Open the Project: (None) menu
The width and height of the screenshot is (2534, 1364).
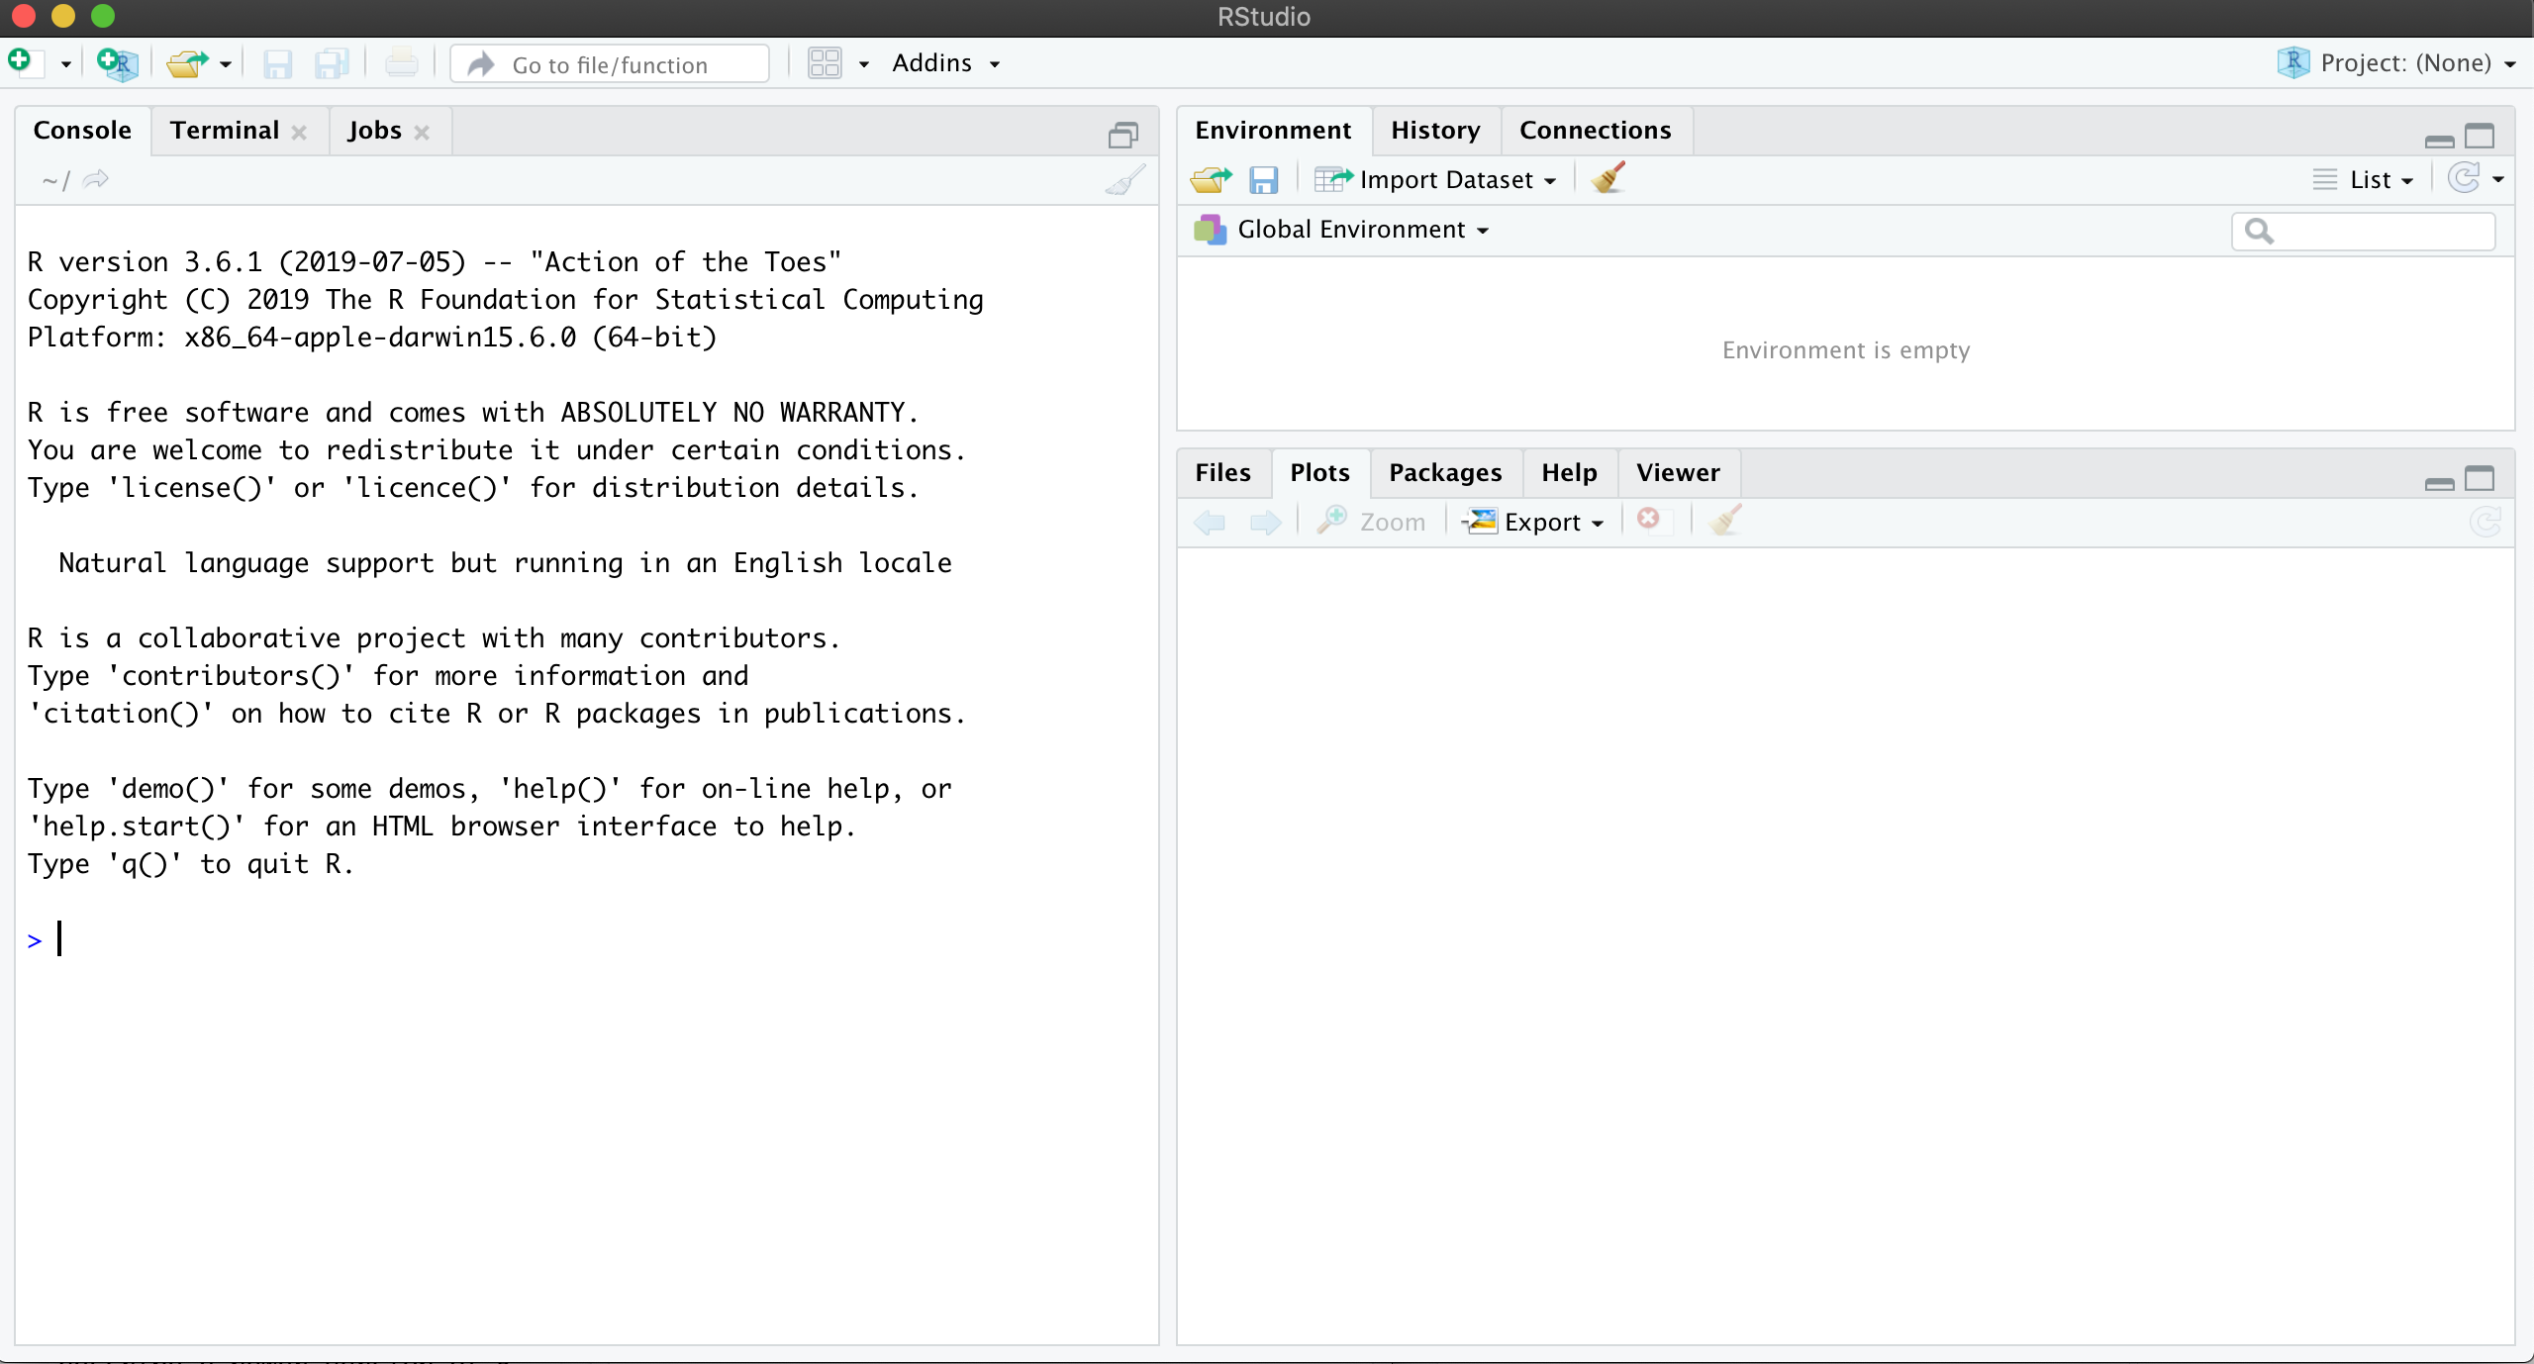pos(2395,63)
